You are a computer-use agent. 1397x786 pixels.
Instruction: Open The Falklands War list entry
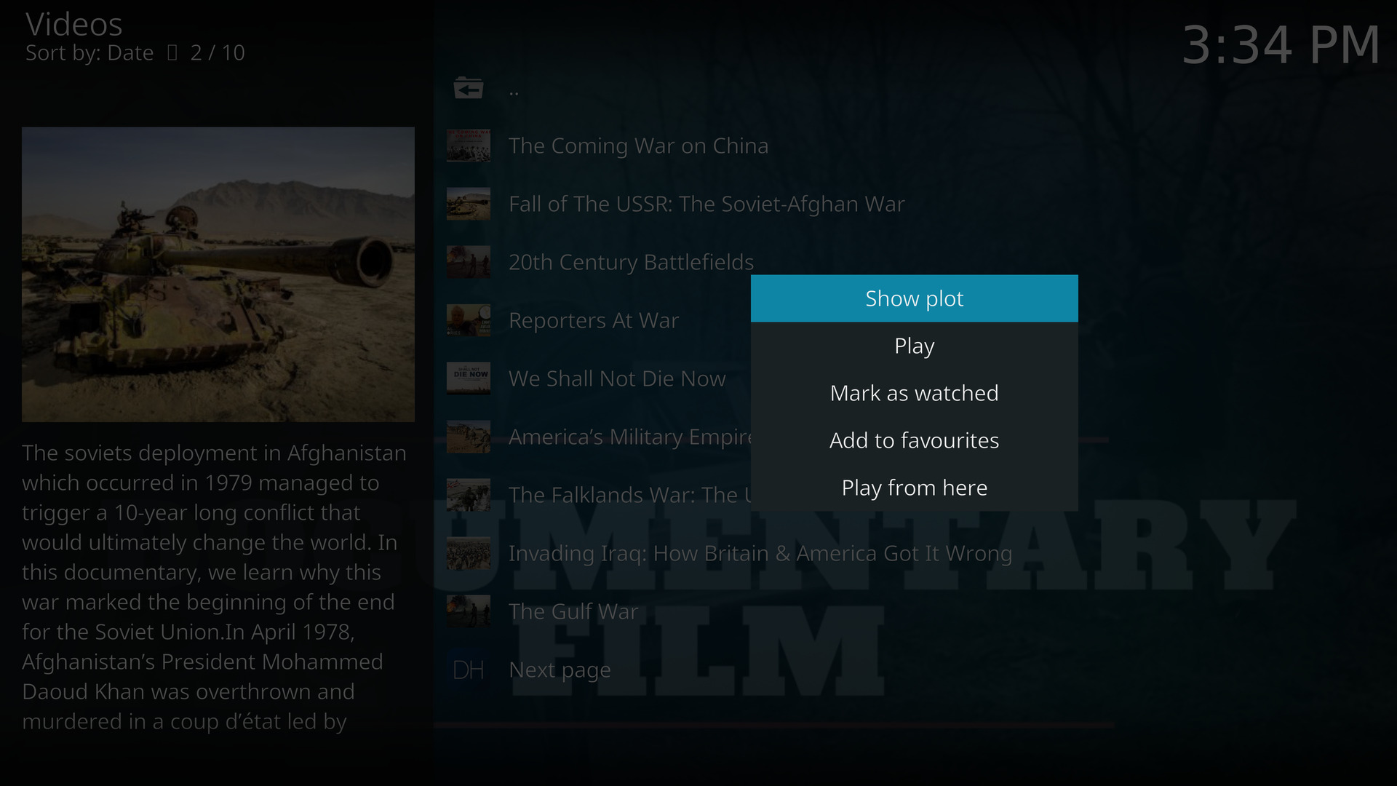pos(630,495)
